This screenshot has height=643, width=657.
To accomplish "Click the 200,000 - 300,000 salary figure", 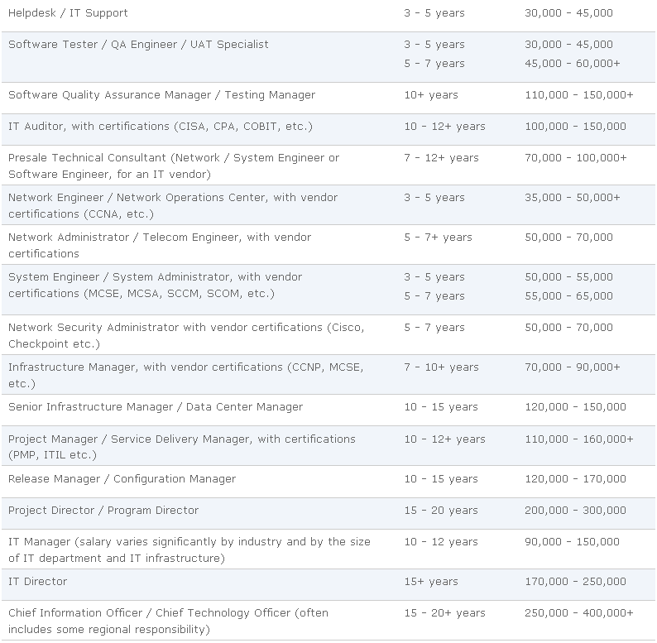I will (x=575, y=511).
